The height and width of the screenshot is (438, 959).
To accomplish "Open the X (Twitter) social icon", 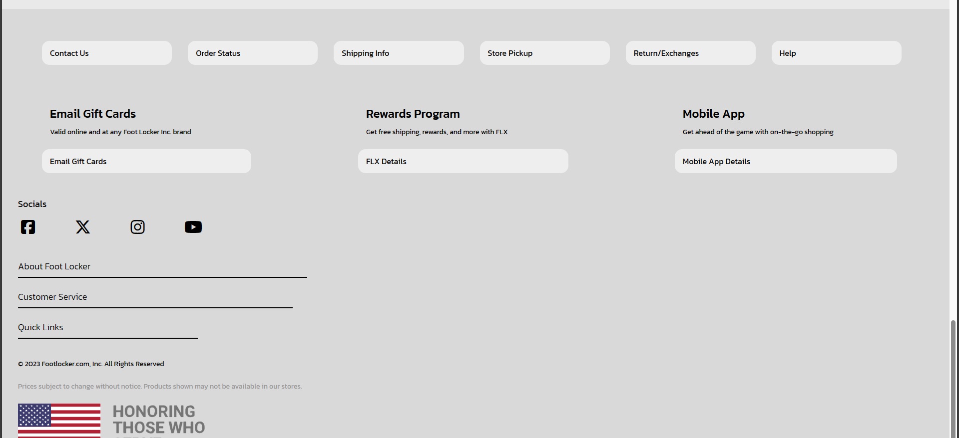I will pos(83,227).
